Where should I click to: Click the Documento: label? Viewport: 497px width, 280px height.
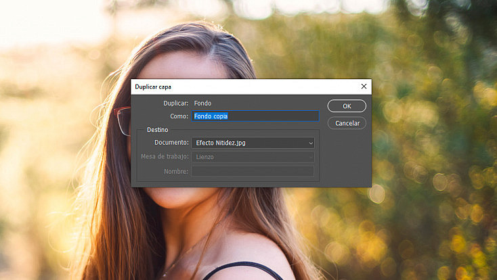pyautogui.click(x=171, y=143)
